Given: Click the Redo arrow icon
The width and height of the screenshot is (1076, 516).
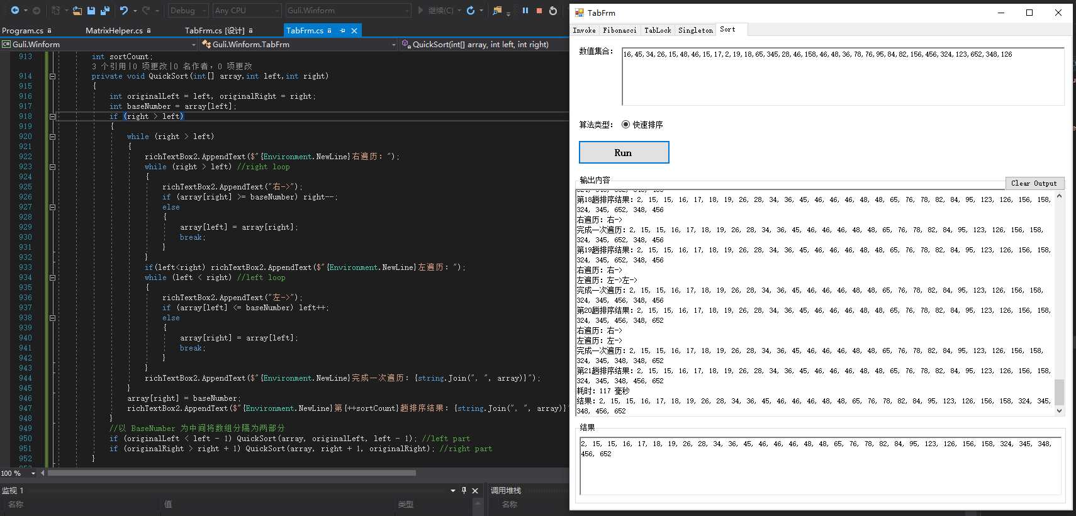Looking at the screenshot, I should (x=146, y=11).
